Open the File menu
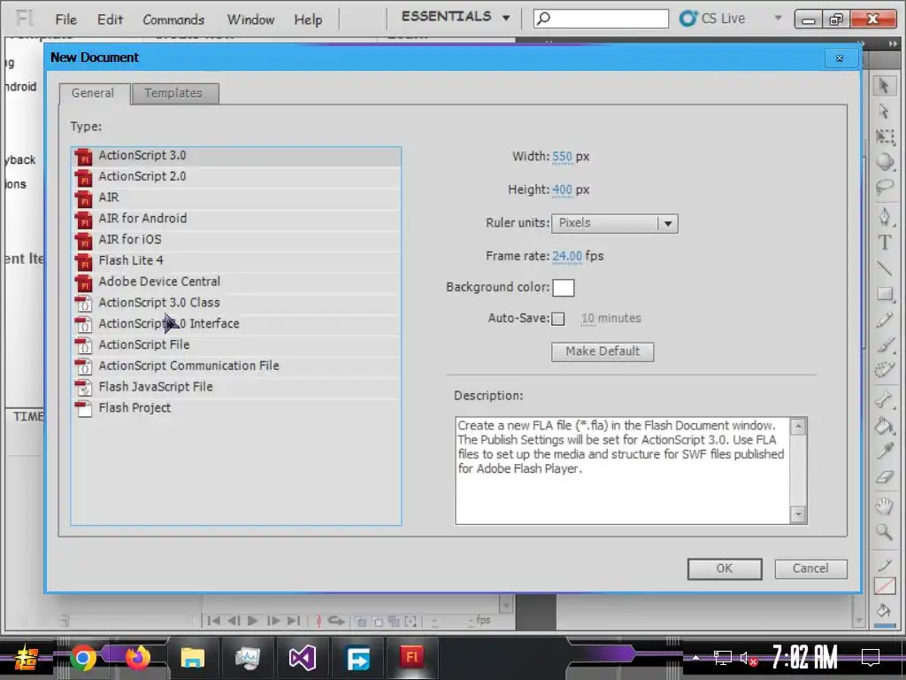 (65, 19)
